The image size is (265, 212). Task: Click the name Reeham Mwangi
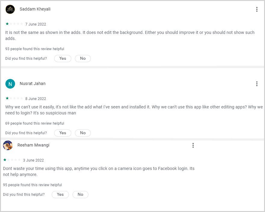click(33, 145)
